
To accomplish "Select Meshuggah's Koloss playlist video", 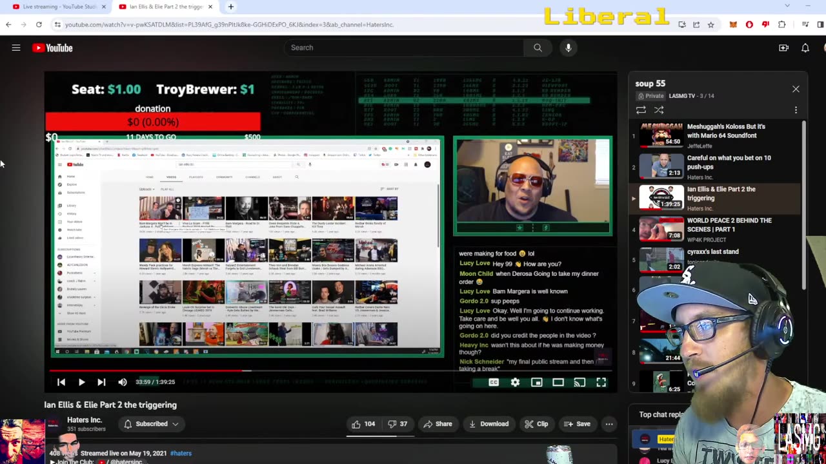I will click(x=714, y=135).
